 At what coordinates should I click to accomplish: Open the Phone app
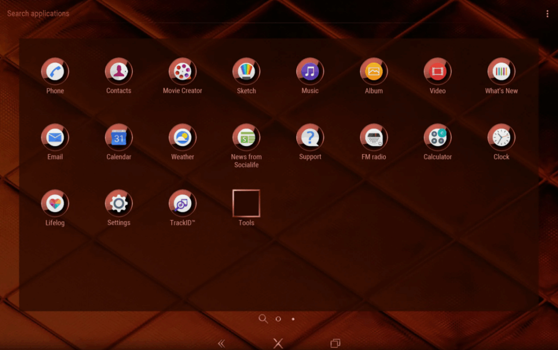tap(55, 72)
